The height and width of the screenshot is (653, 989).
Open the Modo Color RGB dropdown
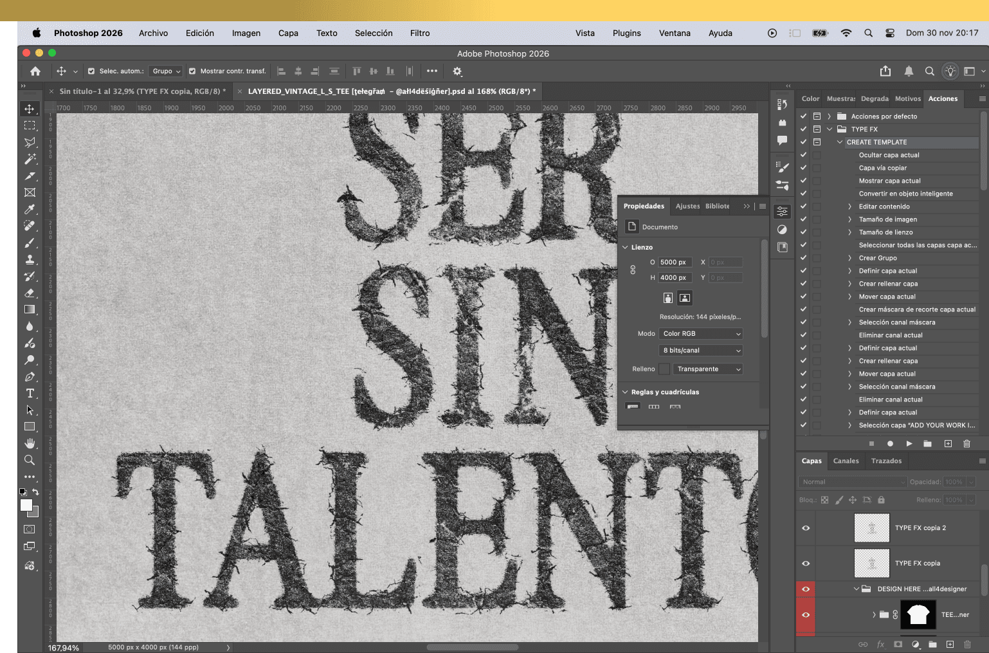[x=701, y=333]
